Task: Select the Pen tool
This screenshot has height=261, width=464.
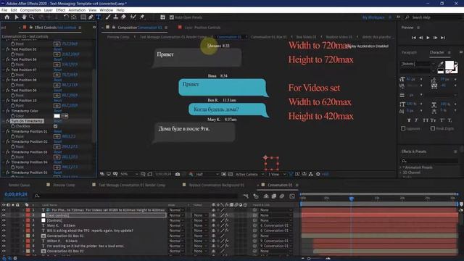Action: (x=91, y=17)
